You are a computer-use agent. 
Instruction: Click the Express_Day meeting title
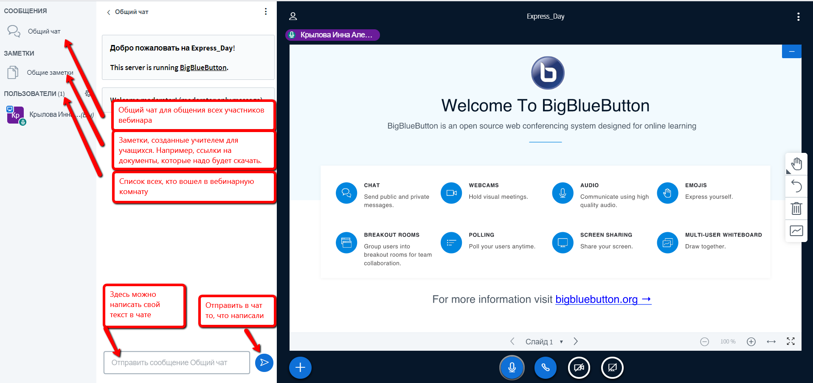[546, 17]
